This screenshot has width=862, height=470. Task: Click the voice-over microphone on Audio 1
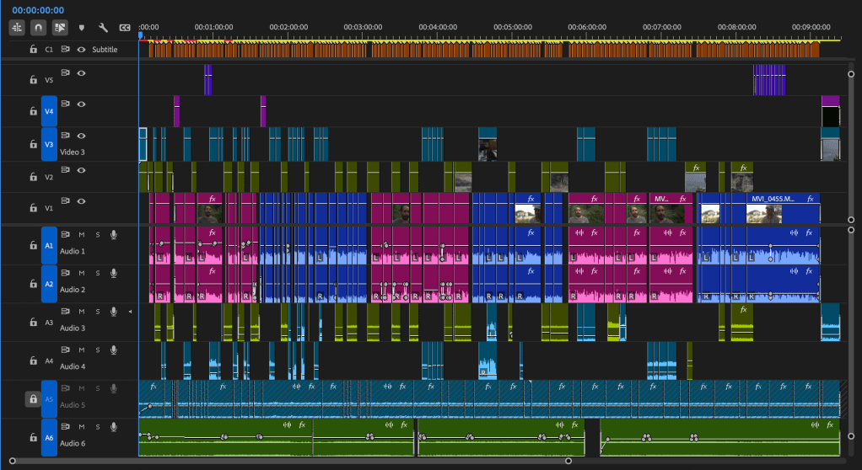[x=113, y=234]
